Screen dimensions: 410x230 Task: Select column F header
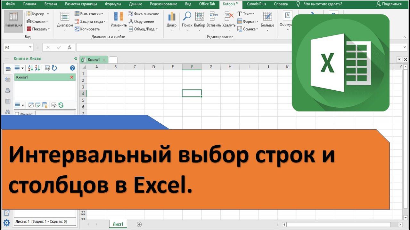pyautogui.click(x=192, y=67)
